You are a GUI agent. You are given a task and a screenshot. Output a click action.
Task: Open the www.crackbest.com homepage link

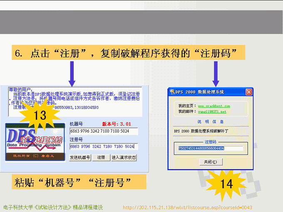pos(214,106)
